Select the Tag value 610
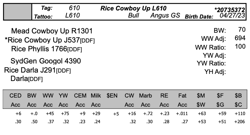Image resolution: width=250 pixels, height=135 pixels. pos(74,8)
